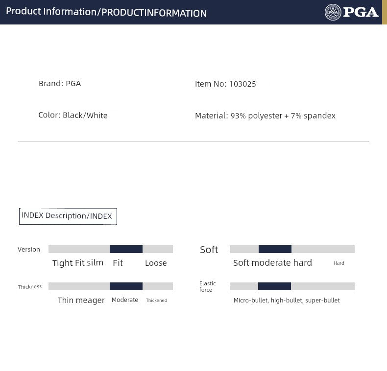
Task: Click the dark segment on Elastic force bar
Action: coord(274,286)
